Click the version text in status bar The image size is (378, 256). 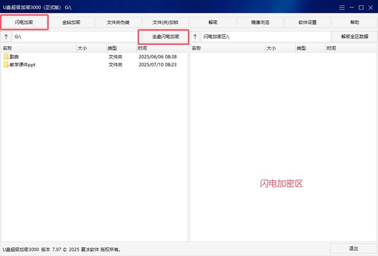point(62,249)
